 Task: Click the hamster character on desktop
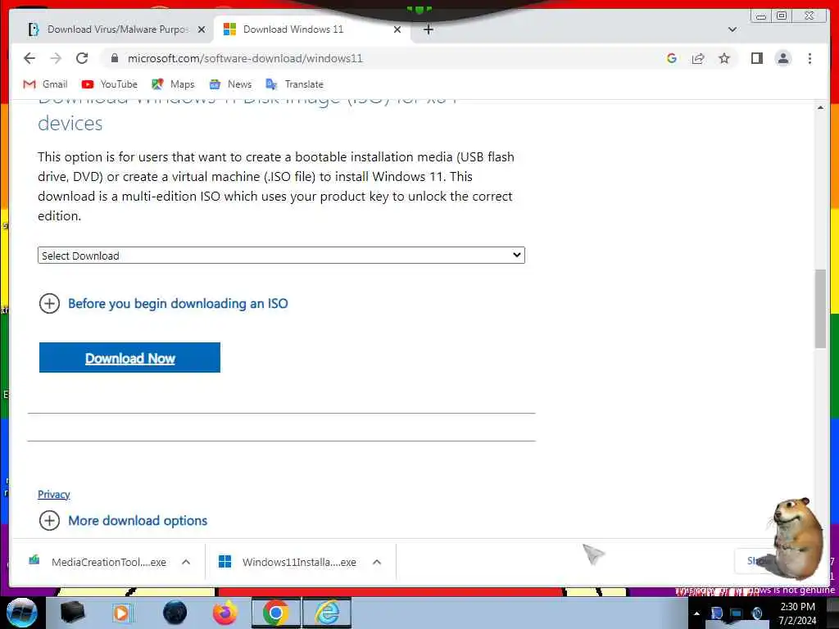[x=796, y=537]
